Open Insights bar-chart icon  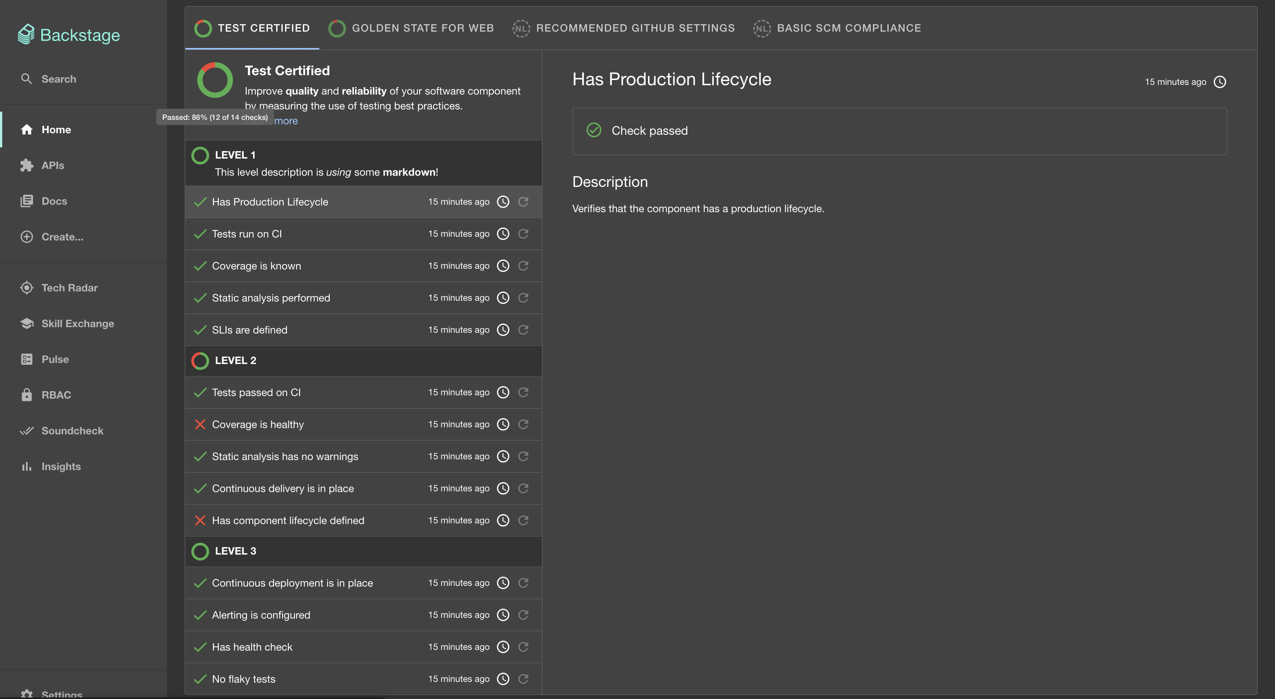pyautogui.click(x=27, y=466)
